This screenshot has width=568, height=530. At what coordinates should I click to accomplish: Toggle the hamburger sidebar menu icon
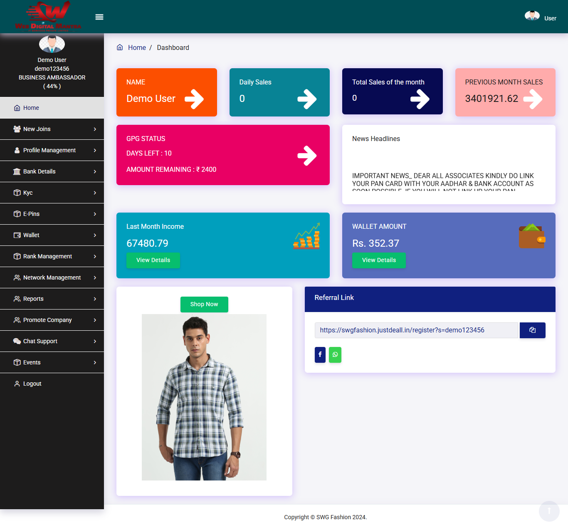point(99,17)
